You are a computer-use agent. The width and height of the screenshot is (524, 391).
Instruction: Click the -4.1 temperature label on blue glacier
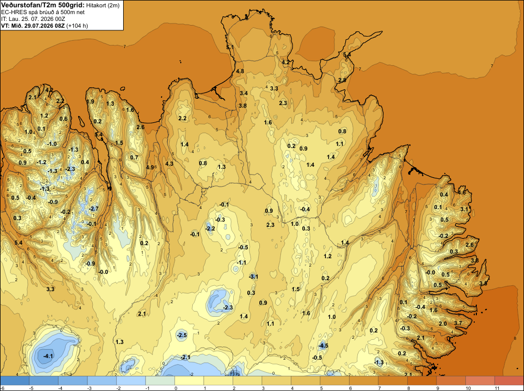click(48, 356)
